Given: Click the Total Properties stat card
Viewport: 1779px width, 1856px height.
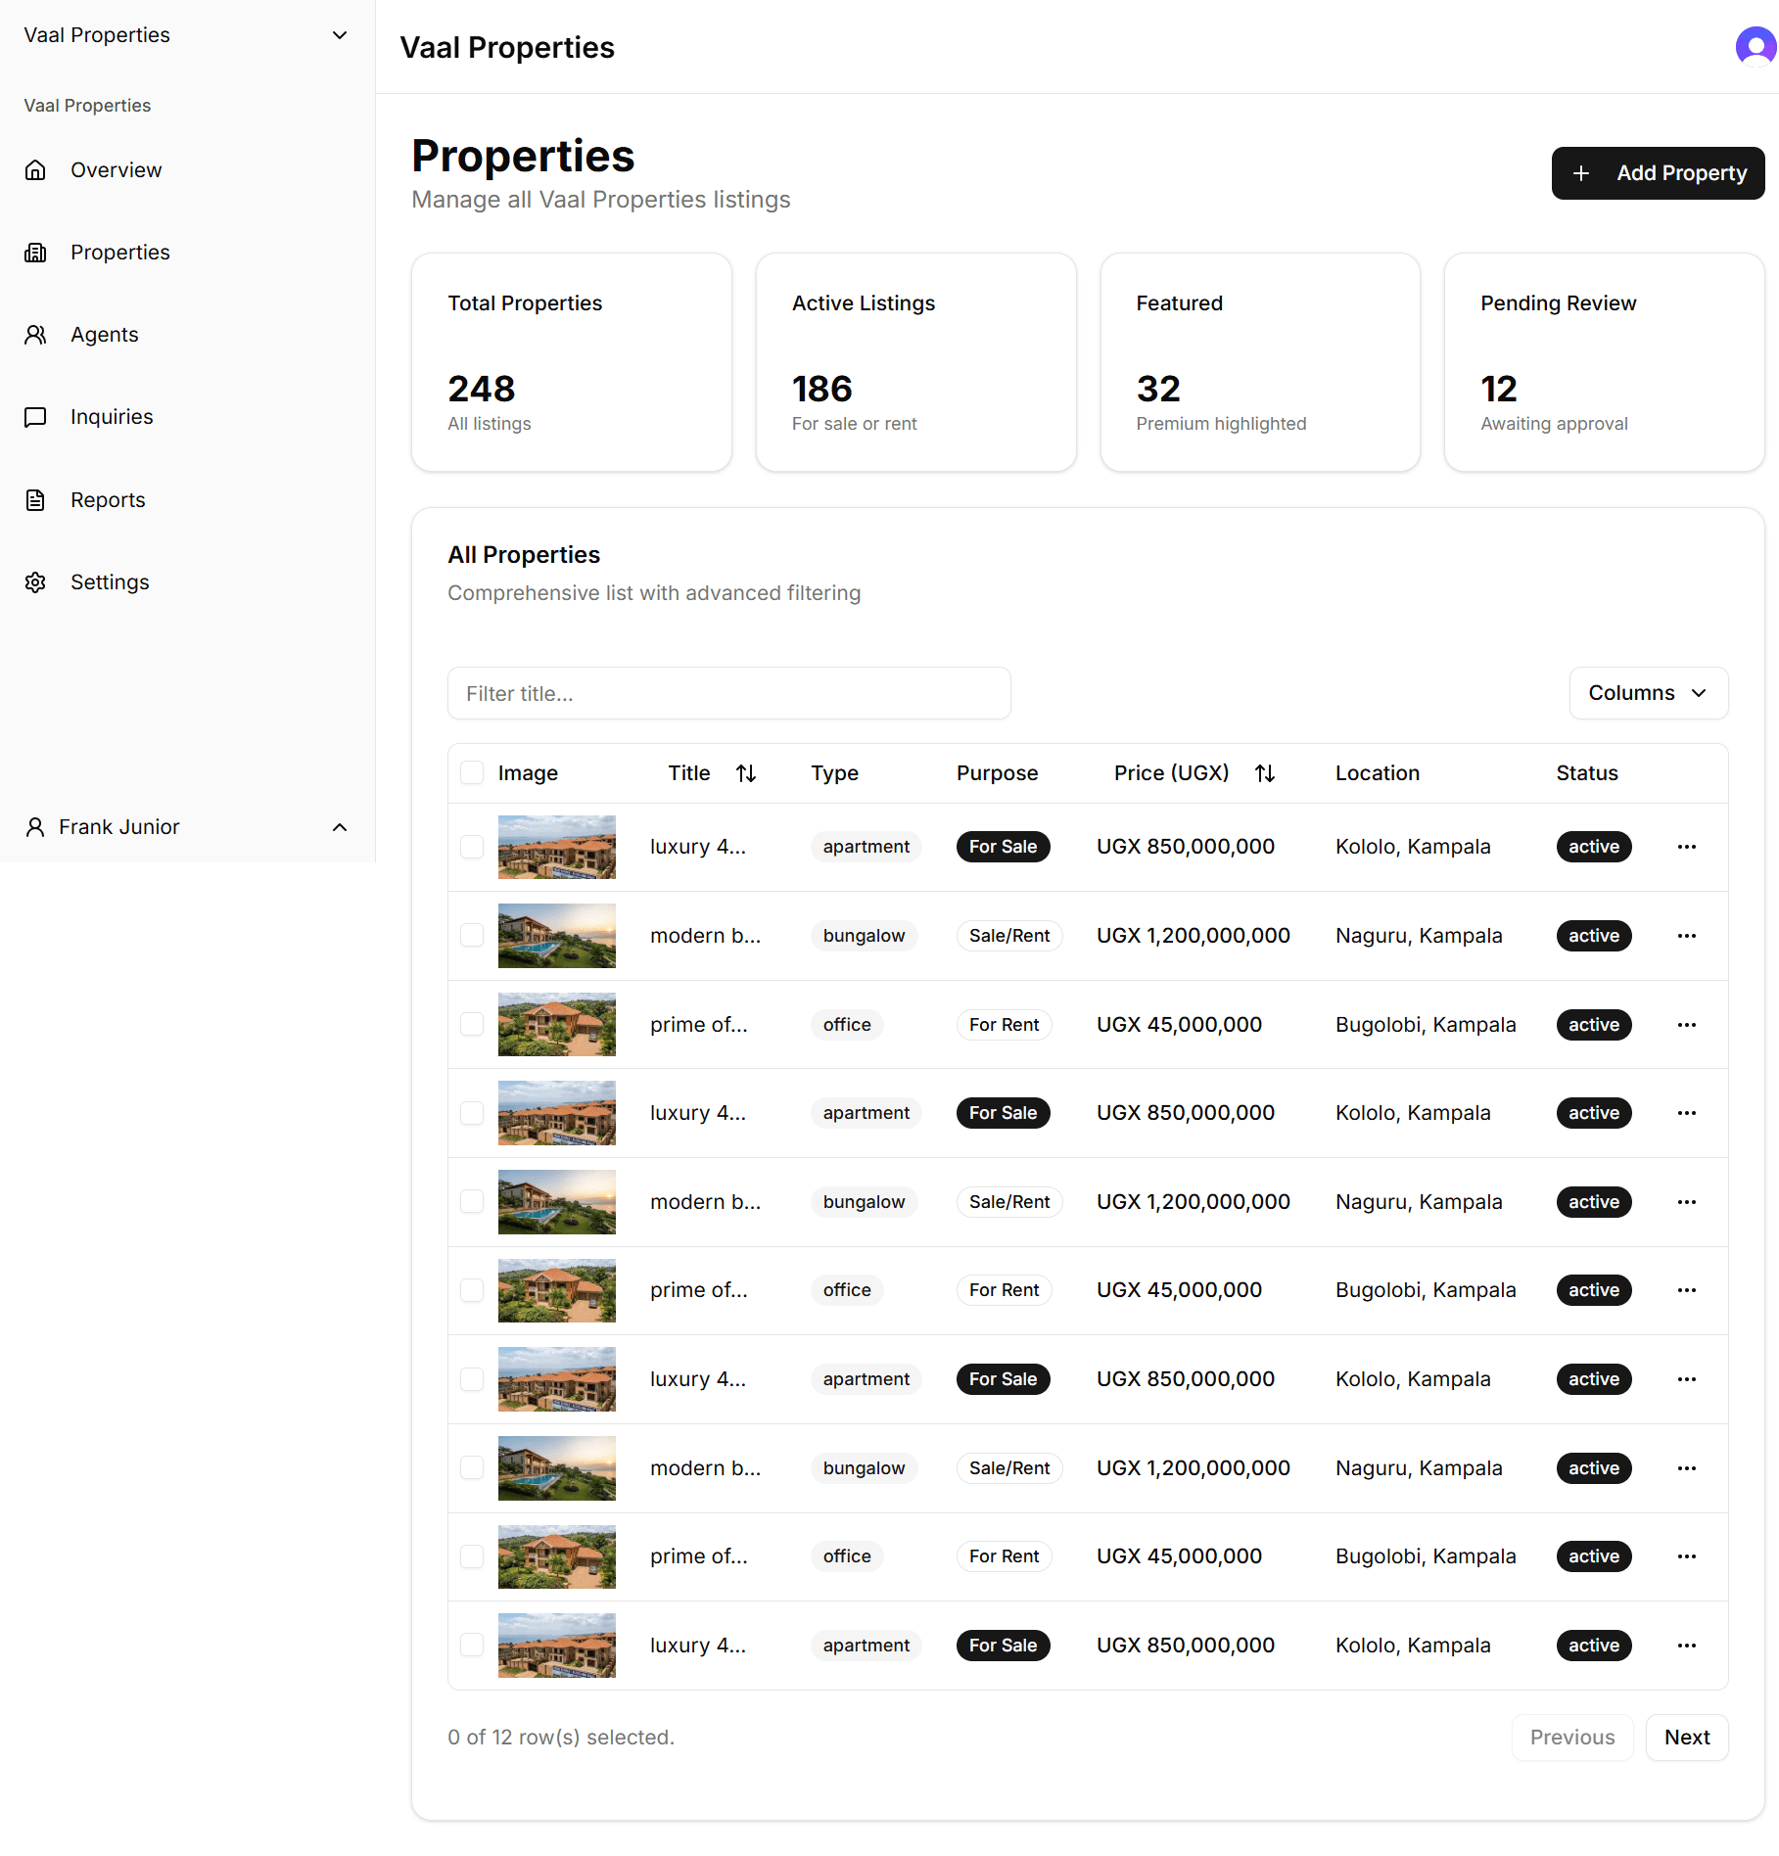Looking at the screenshot, I should (572, 362).
